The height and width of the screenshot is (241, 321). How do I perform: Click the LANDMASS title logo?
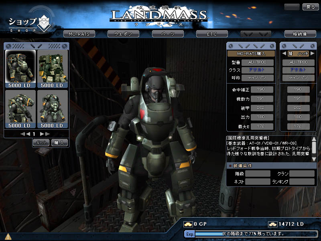pos(159,15)
